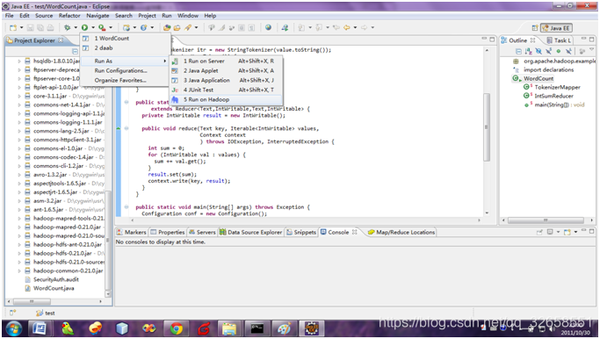The width and height of the screenshot is (600, 339).
Task: Open the web browser globe icon
Action: coord(268,27)
